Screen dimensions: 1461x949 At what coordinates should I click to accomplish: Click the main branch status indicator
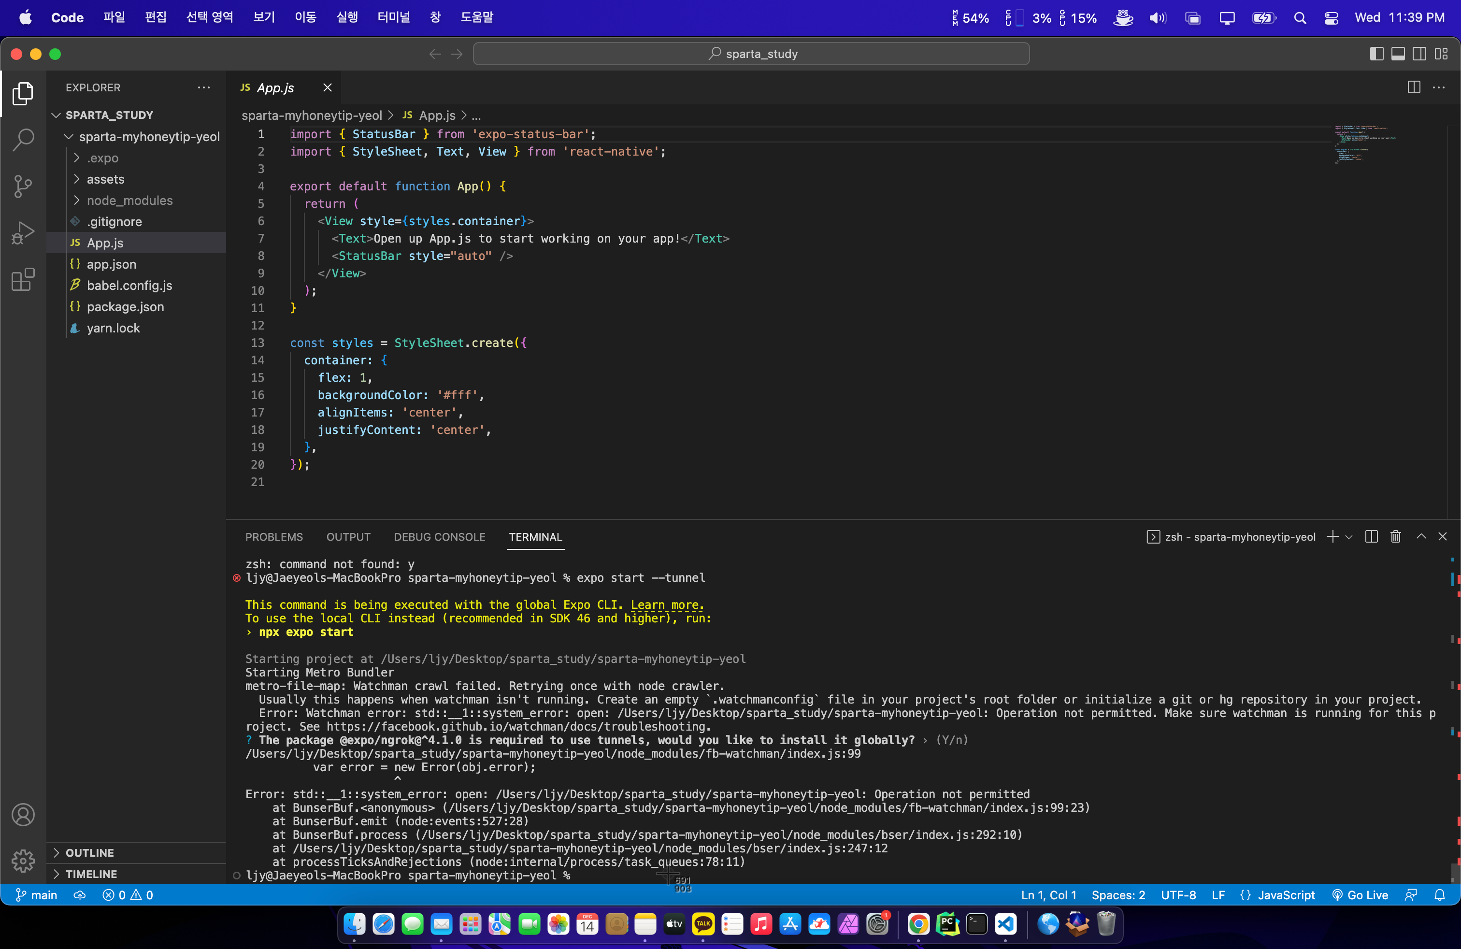36,895
